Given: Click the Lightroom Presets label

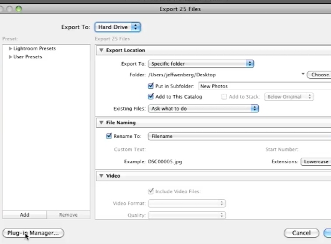Looking at the screenshot, I should pos(34,48).
